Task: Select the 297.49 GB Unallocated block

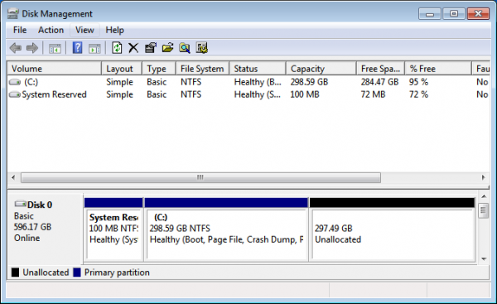Action: 392,229
